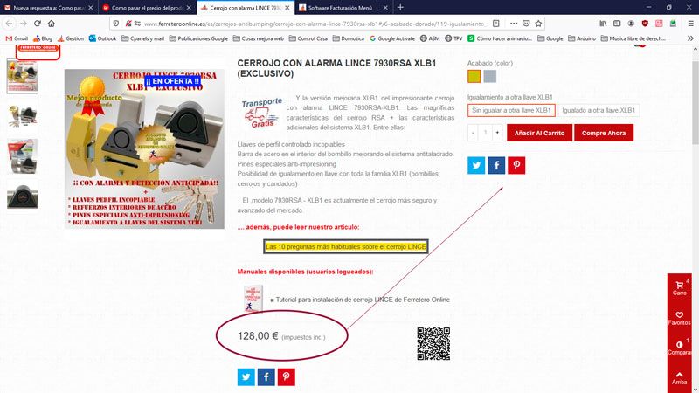This screenshot has height=393, width=699.
Task: Choose the golden finish color swatch
Action: tap(474, 76)
